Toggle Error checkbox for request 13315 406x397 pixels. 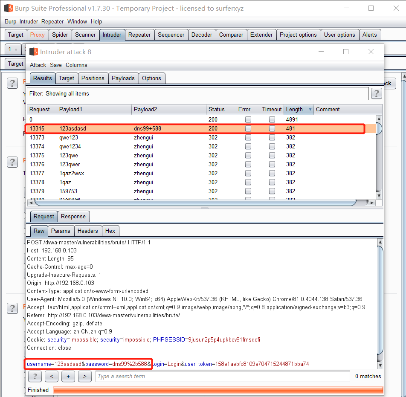tap(248, 128)
